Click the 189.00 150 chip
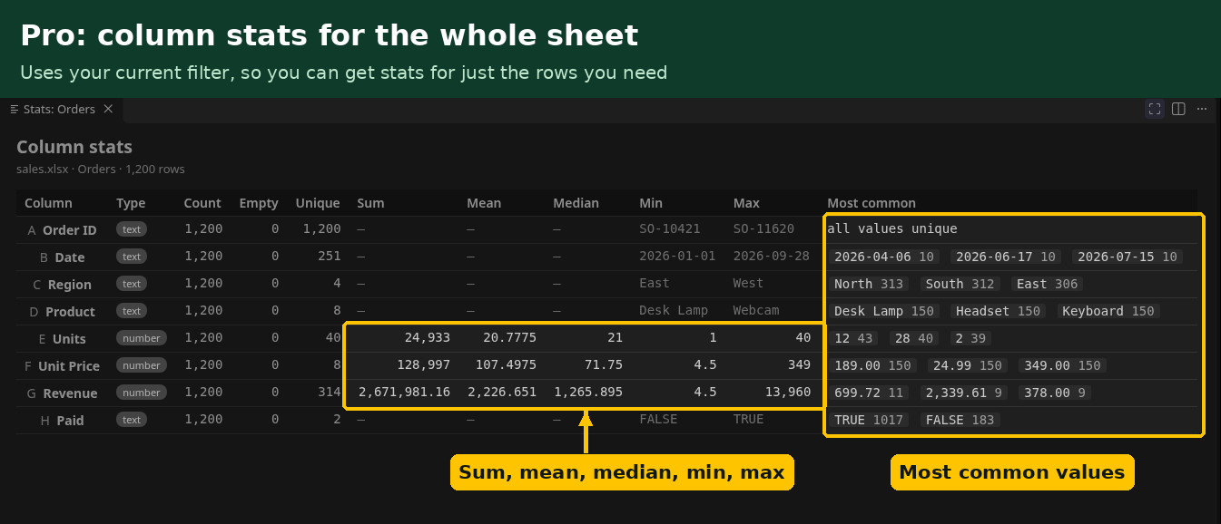1221x524 pixels. pyautogui.click(x=872, y=365)
